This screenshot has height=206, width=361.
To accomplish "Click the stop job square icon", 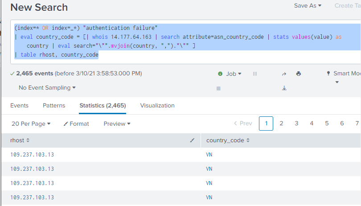I will [218, 88].
